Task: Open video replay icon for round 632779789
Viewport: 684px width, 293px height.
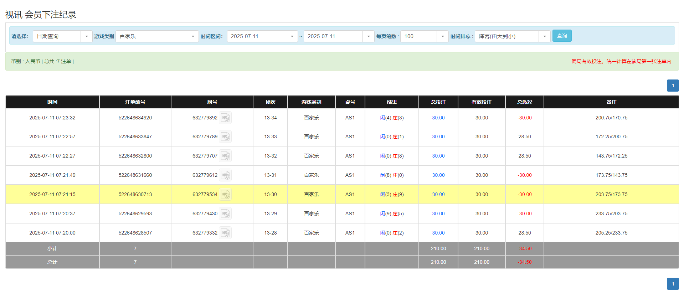Action: (x=225, y=137)
